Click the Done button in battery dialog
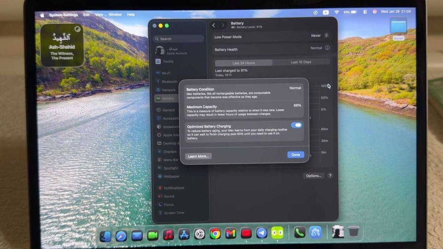Screen dimensions: 443x249 tap(295, 154)
